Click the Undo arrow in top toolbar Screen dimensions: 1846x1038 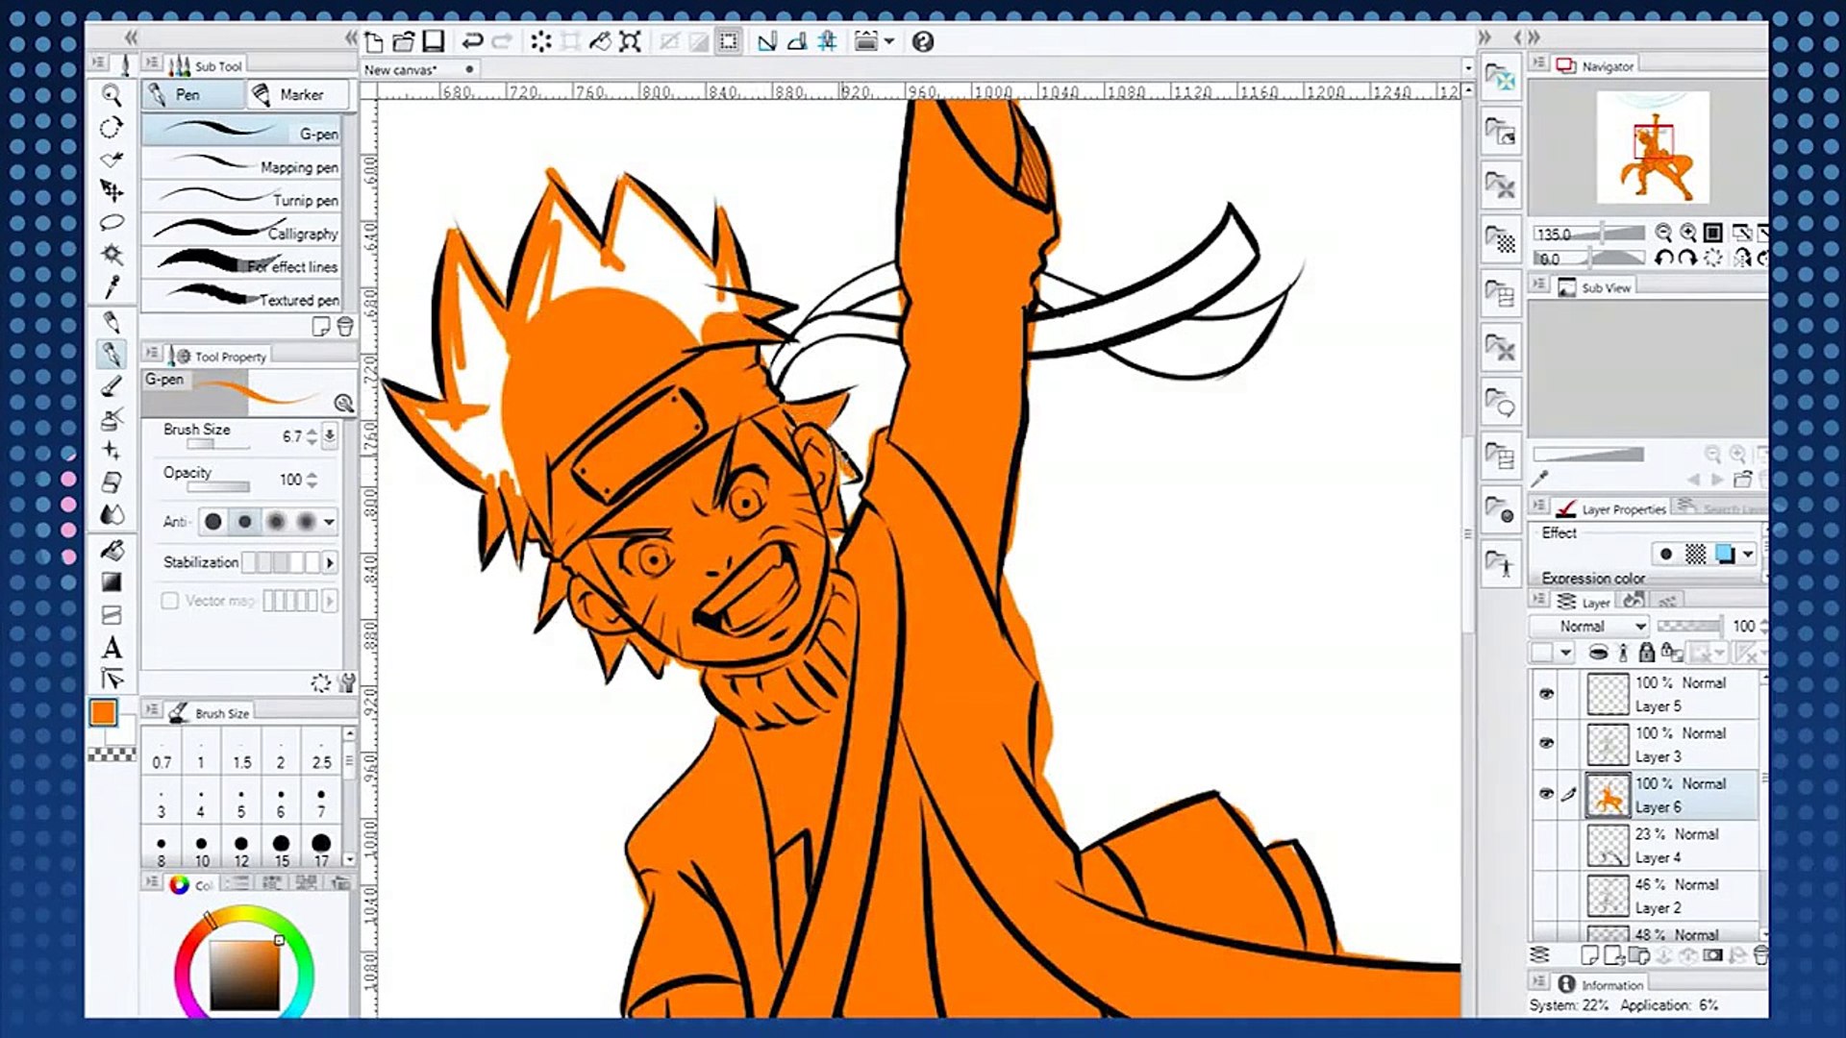tap(471, 41)
